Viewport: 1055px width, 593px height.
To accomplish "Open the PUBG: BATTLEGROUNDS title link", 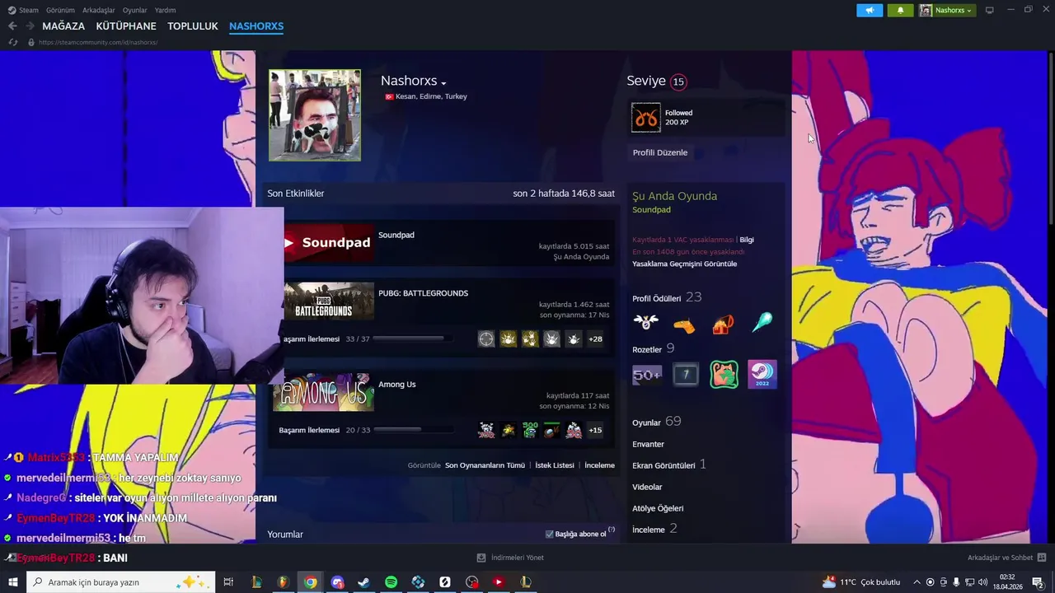I will click(423, 293).
